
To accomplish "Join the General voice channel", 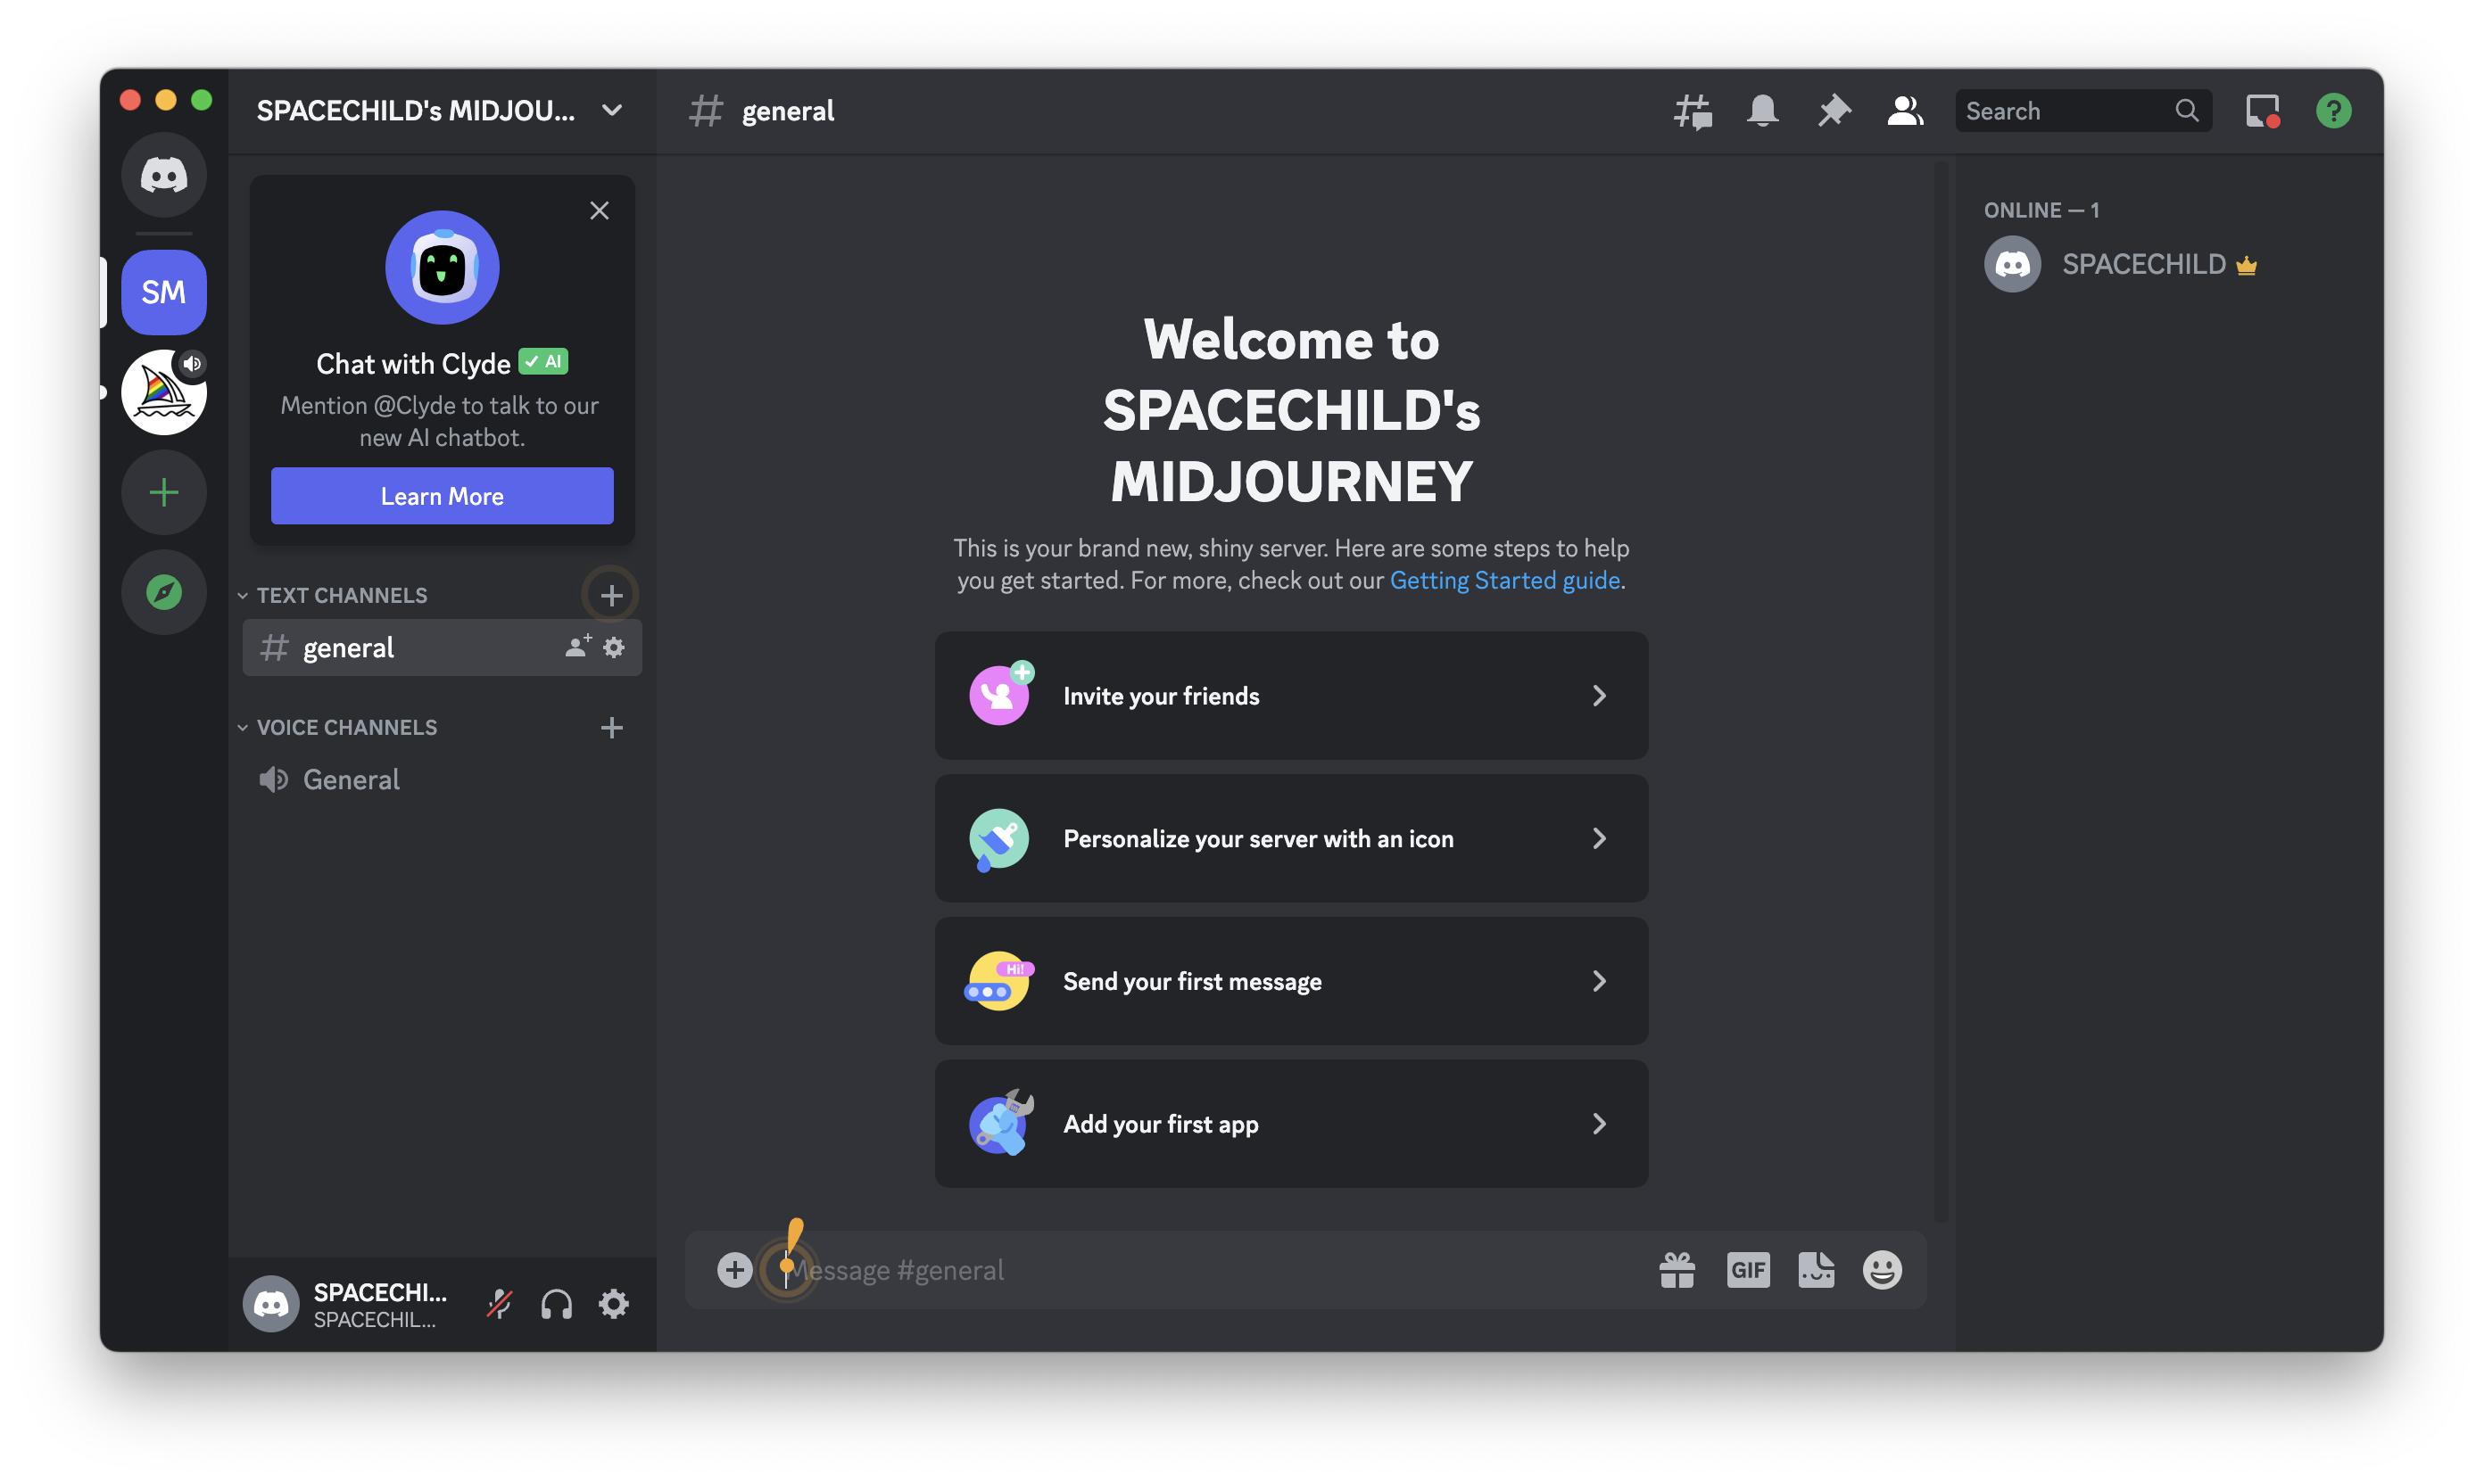I will click(352, 780).
